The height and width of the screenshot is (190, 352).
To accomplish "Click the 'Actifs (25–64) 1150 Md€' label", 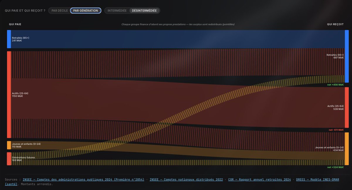I will [x=20, y=95].
